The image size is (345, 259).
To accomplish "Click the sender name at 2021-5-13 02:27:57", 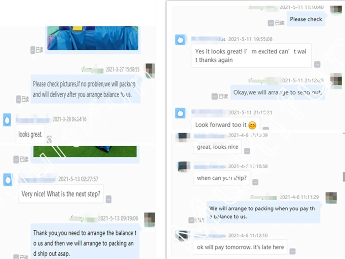I will click(x=37, y=179).
